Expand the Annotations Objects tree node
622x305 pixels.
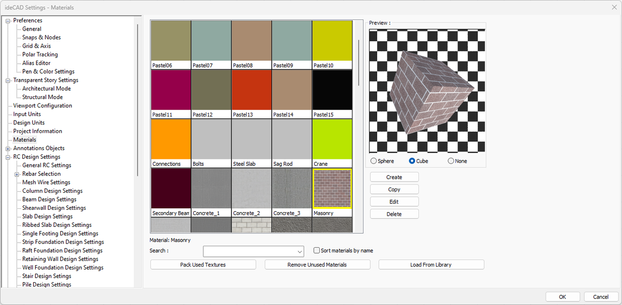coord(8,149)
